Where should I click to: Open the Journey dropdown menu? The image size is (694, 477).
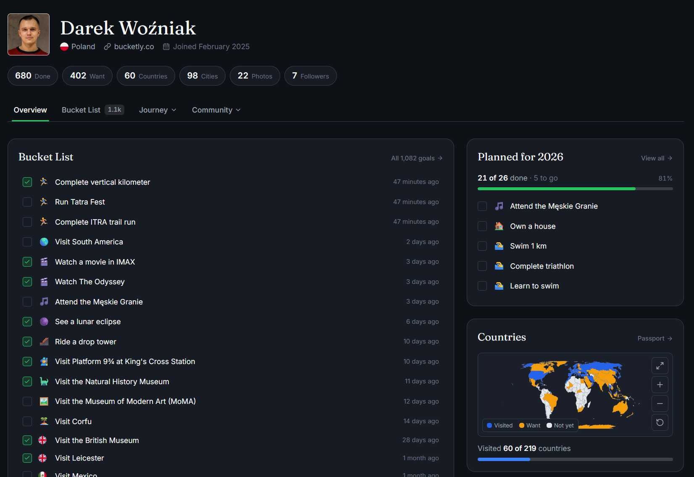(158, 110)
